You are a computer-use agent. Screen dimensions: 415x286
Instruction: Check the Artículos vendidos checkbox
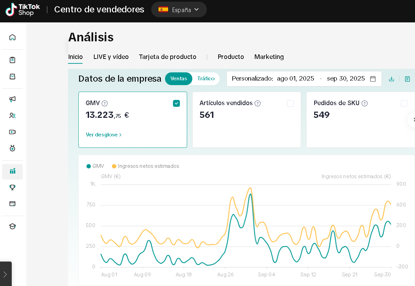(290, 103)
